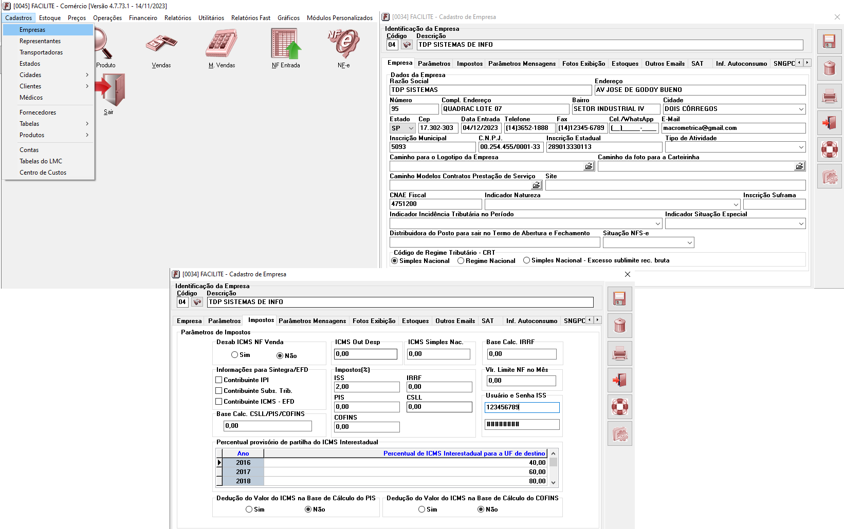
Task: Expand the Tipo de Atividade dropdown
Action: (x=801, y=147)
